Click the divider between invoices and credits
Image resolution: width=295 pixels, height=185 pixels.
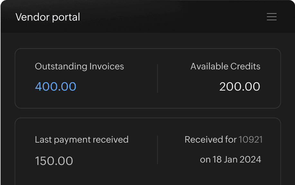(157, 78)
